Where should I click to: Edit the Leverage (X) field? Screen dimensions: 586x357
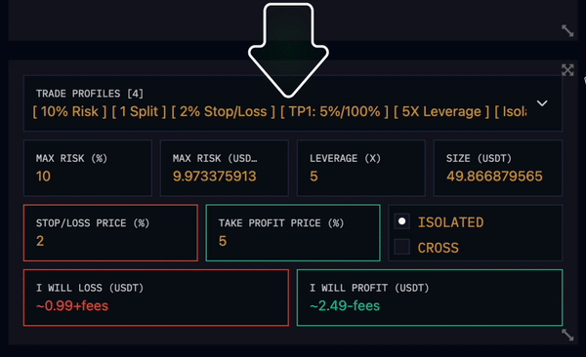(361, 168)
